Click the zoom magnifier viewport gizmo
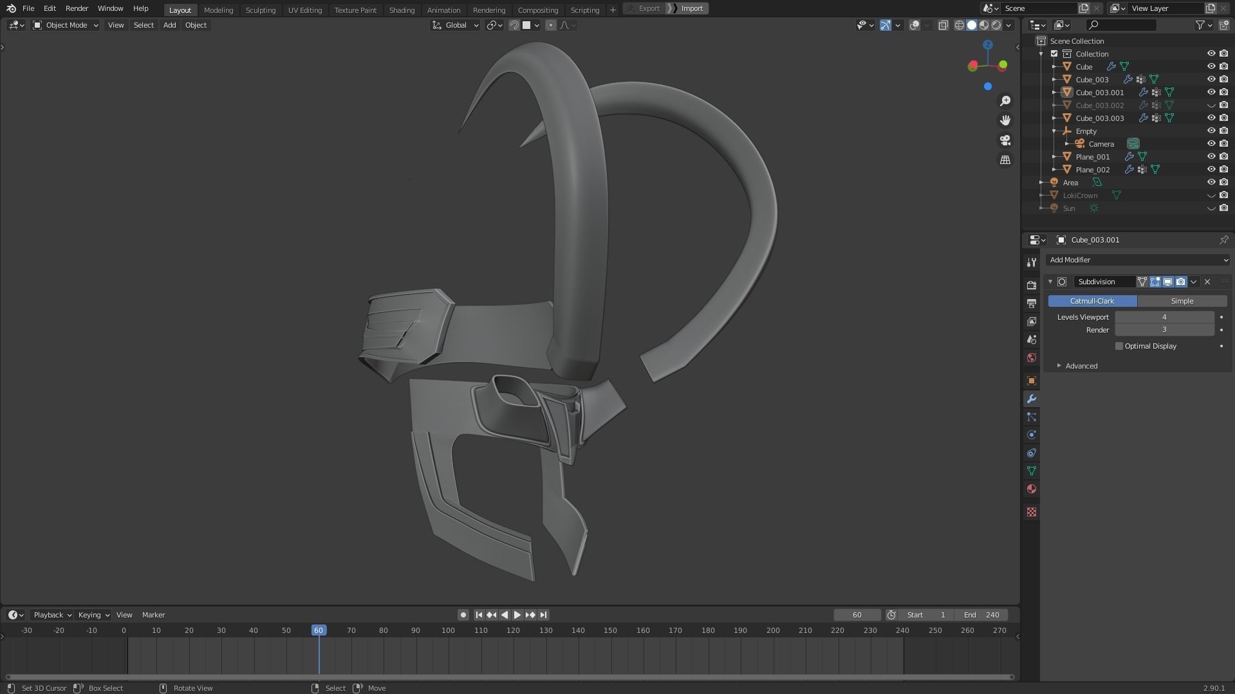Viewport: 1235px width, 694px height. point(1005,101)
